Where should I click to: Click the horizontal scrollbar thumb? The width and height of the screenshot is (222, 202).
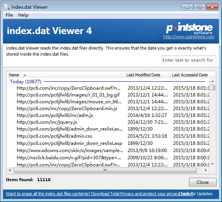(x=105, y=170)
